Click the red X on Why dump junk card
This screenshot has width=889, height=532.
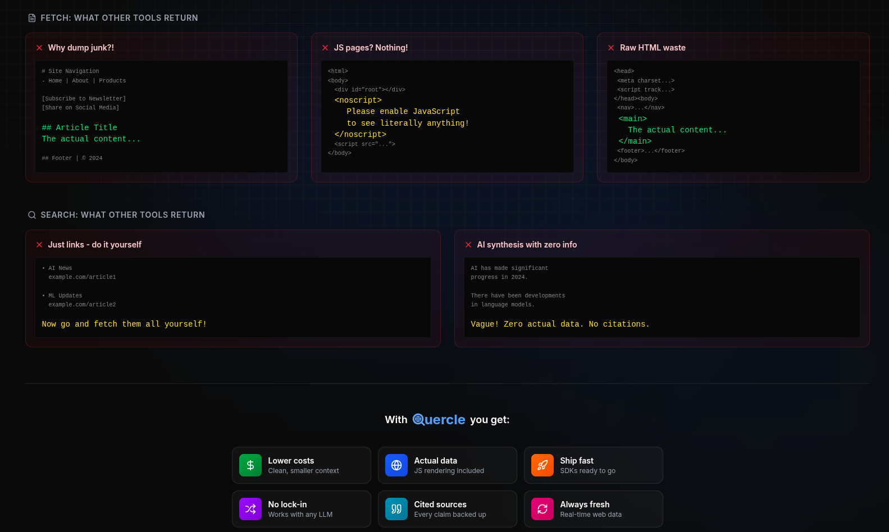[39, 48]
